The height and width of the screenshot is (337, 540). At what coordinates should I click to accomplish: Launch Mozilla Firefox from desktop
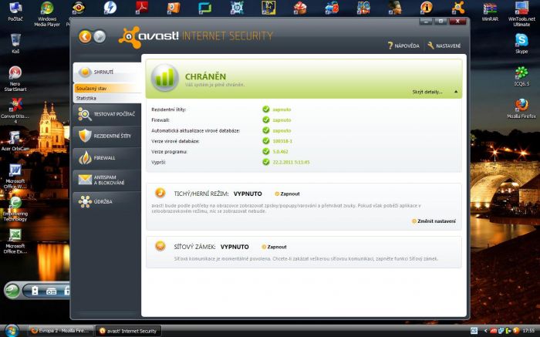click(521, 109)
